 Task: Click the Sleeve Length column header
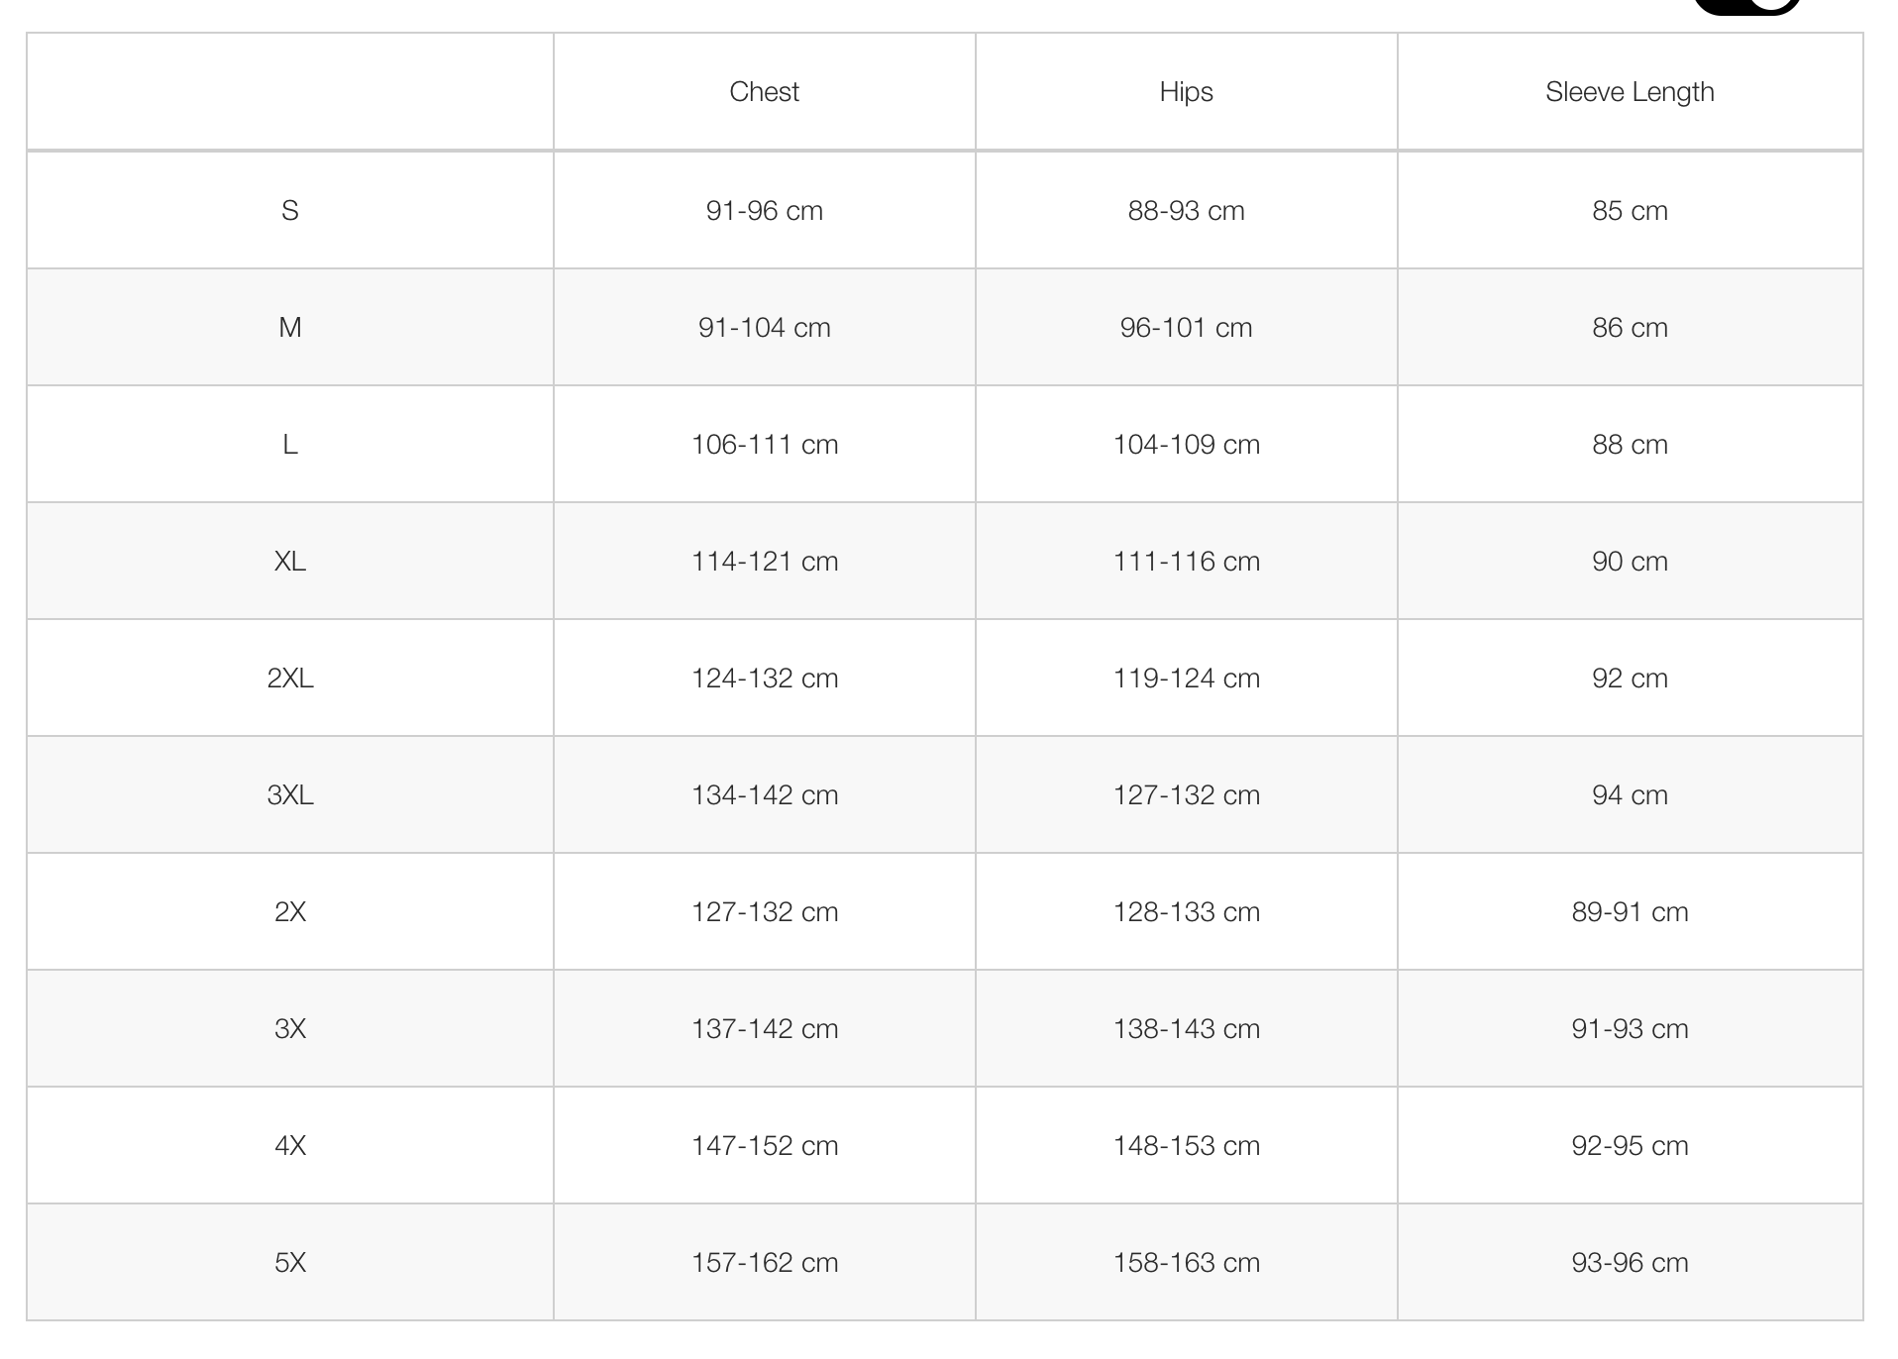click(1630, 92)
